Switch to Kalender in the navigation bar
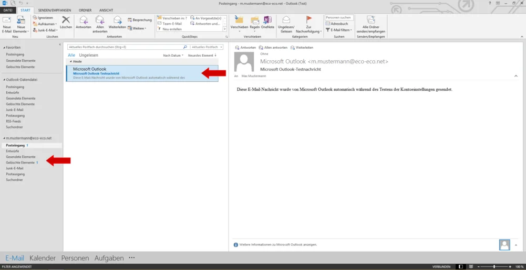526x270 pixels. click(43, 258)
